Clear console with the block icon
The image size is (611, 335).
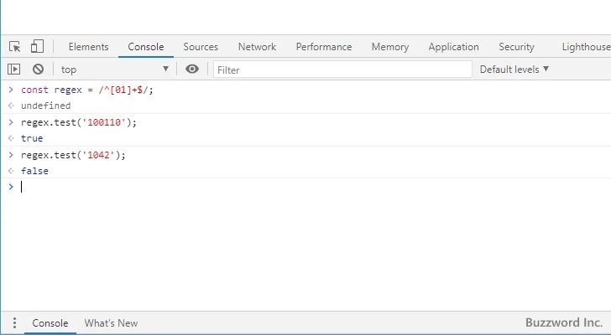(x=38, y=70)
